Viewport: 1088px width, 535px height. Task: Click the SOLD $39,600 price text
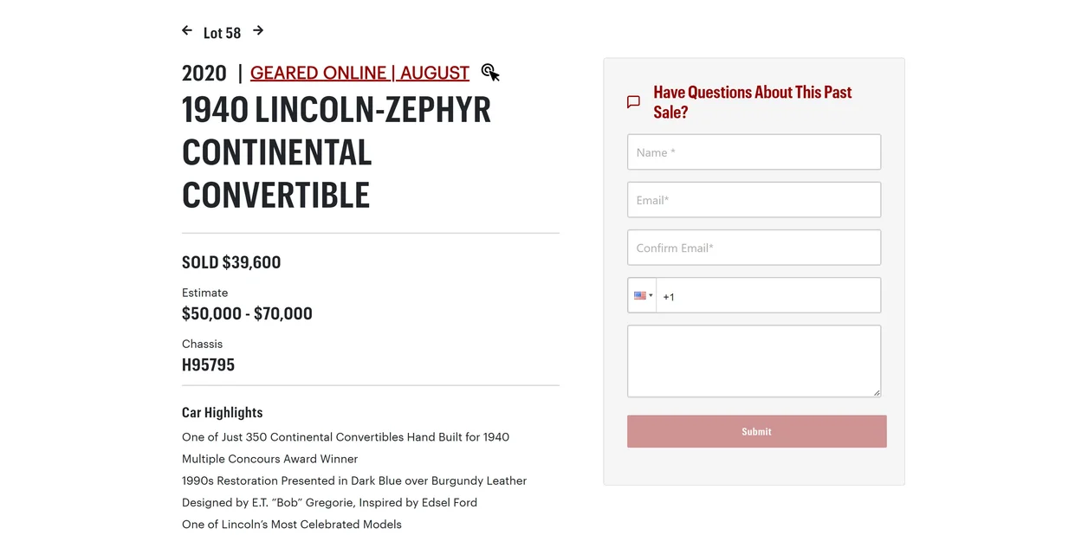coord(231,262)
